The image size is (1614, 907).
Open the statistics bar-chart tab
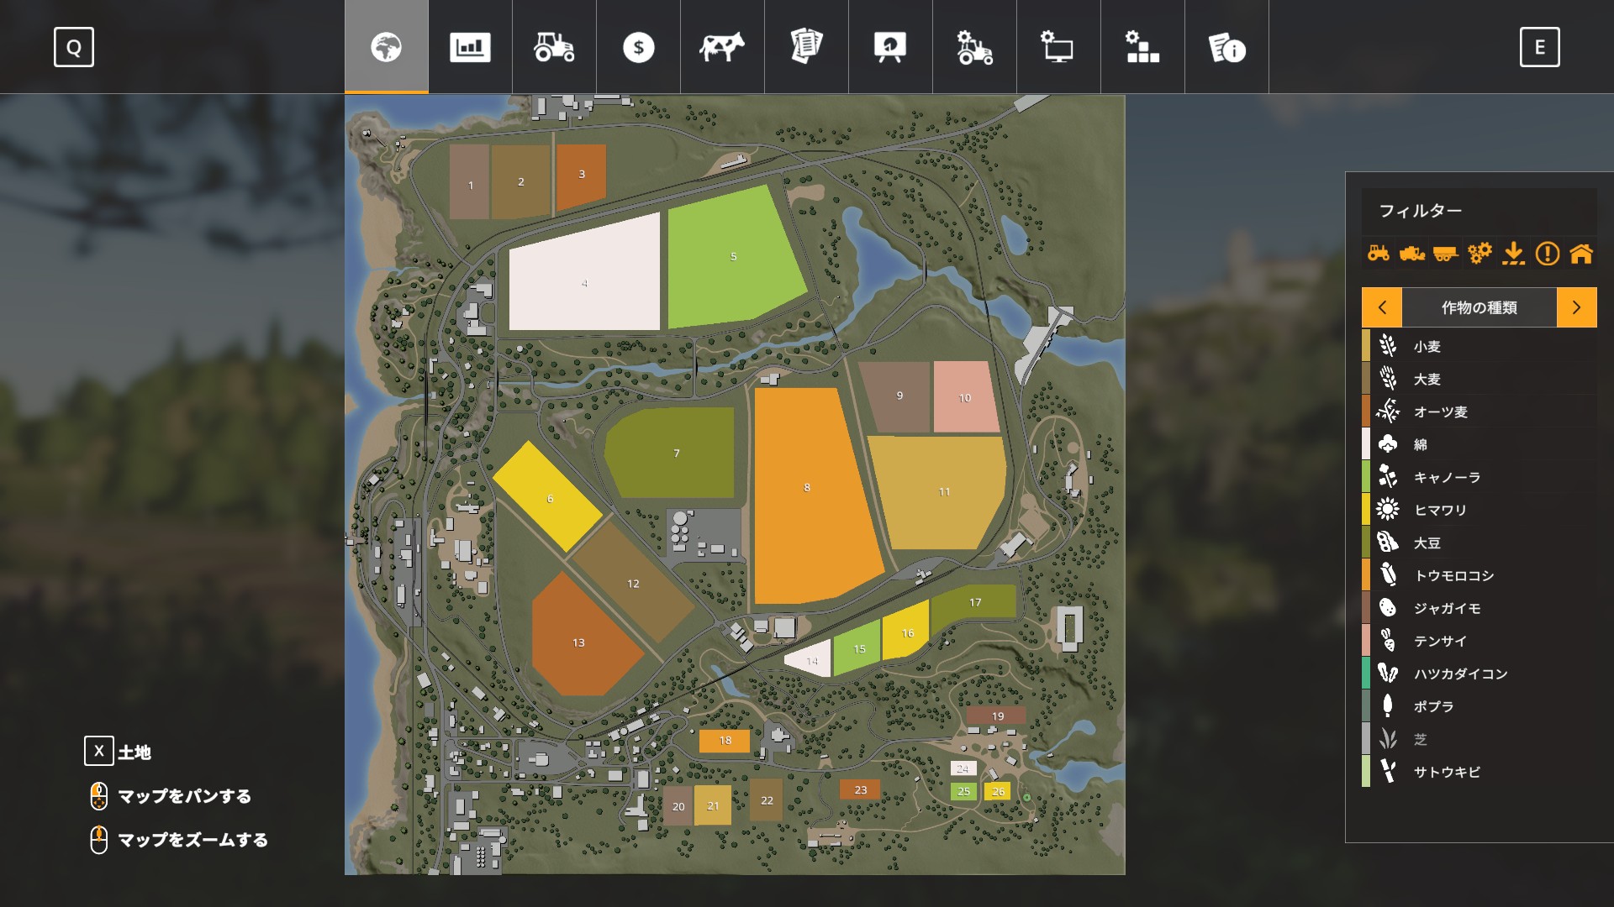coord(470,47)
